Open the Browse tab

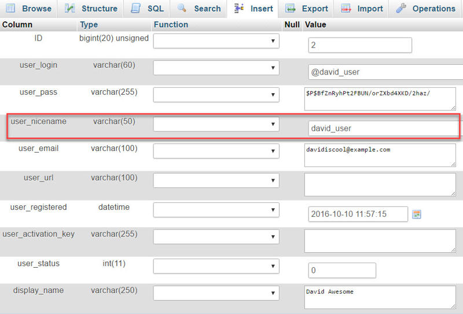click(28, 9)
